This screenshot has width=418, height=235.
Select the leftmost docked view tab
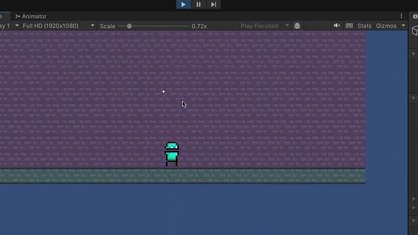[x=2, y=16]
